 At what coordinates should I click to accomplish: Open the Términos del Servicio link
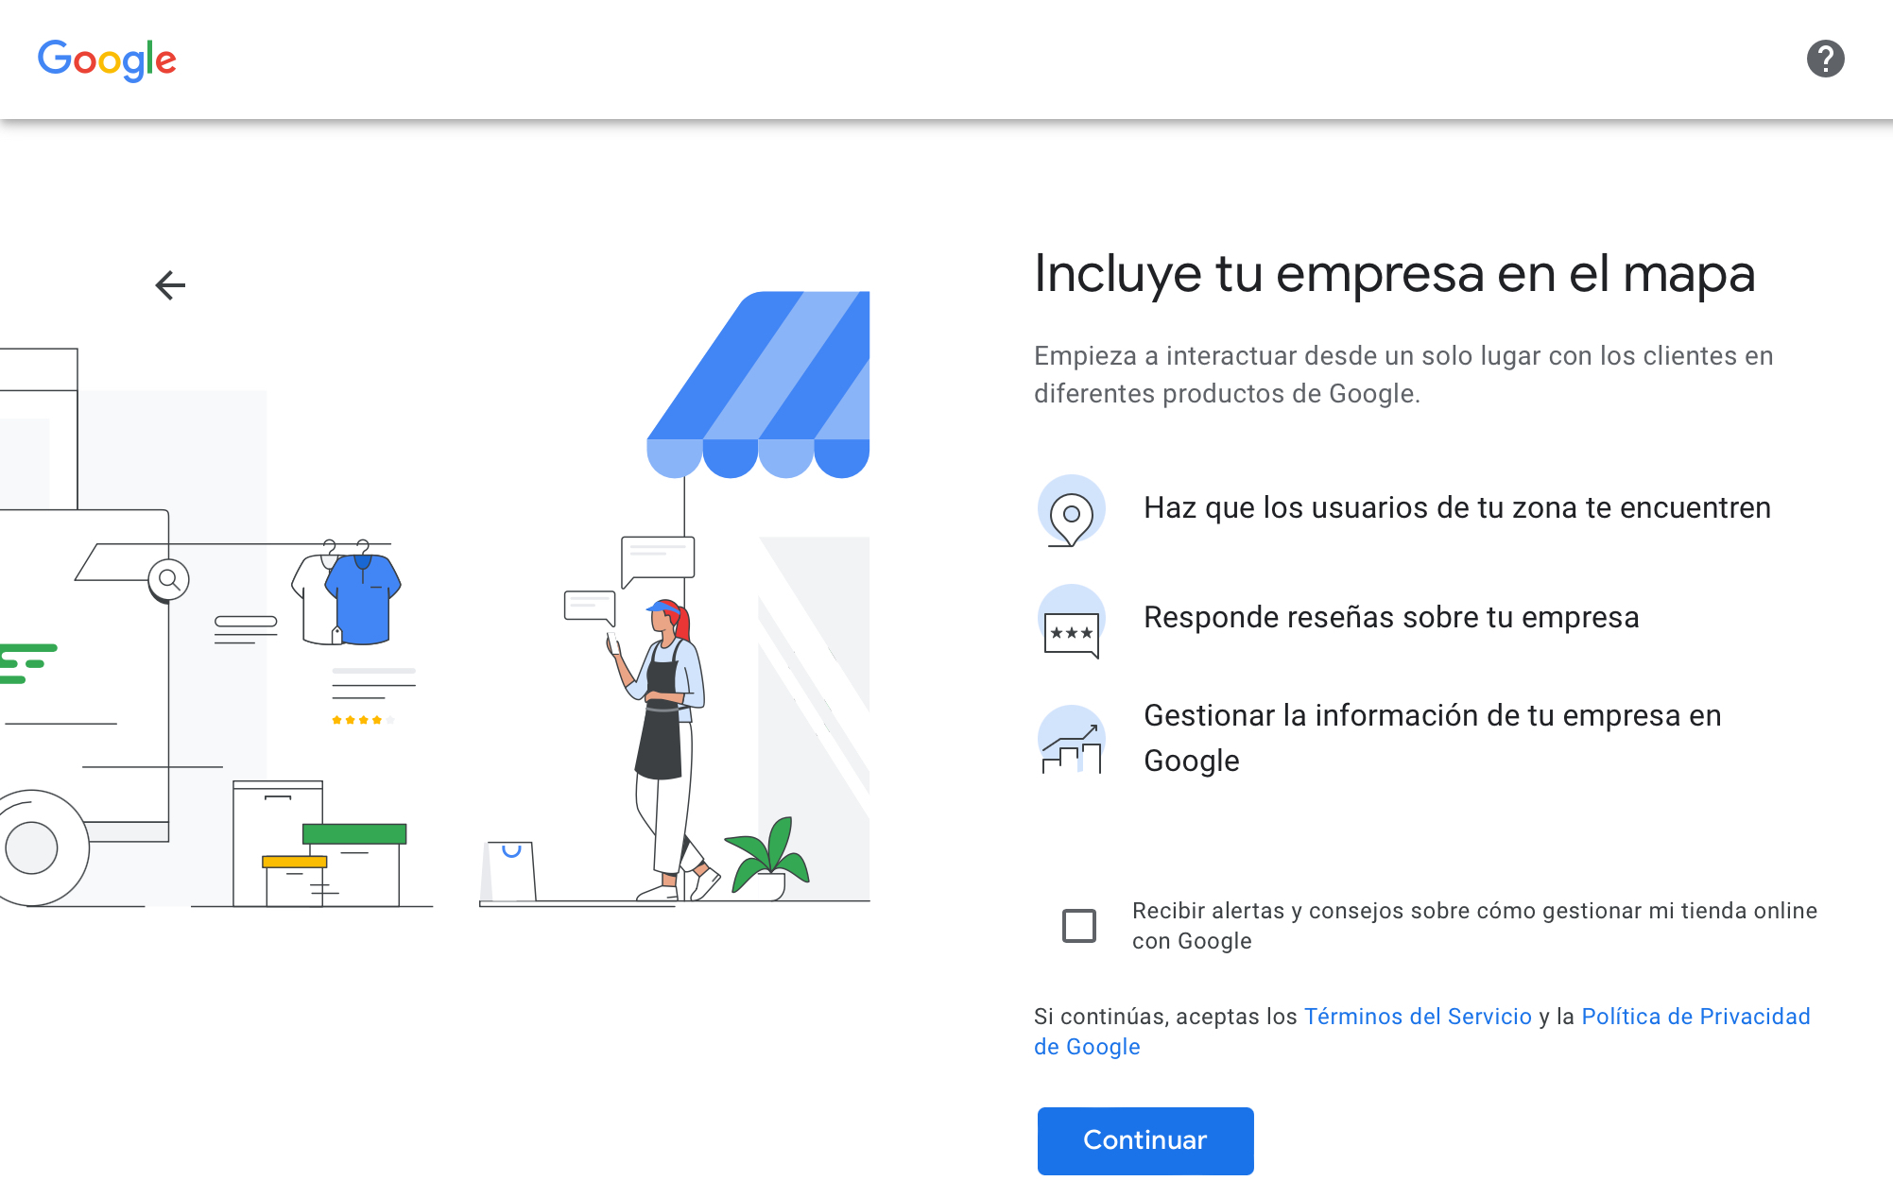tap(1418, 1017)
